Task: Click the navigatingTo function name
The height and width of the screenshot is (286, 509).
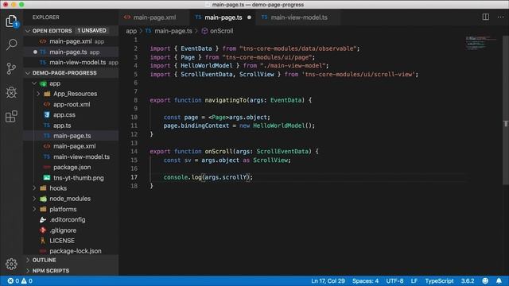Action: pos(226,100)
